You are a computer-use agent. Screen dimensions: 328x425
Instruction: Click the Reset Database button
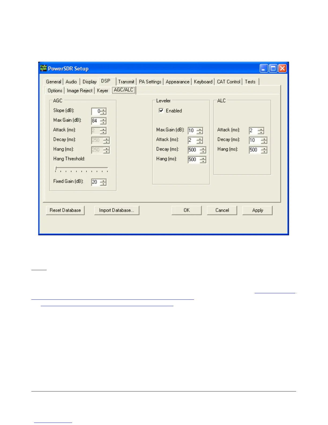tap(65, 210)
